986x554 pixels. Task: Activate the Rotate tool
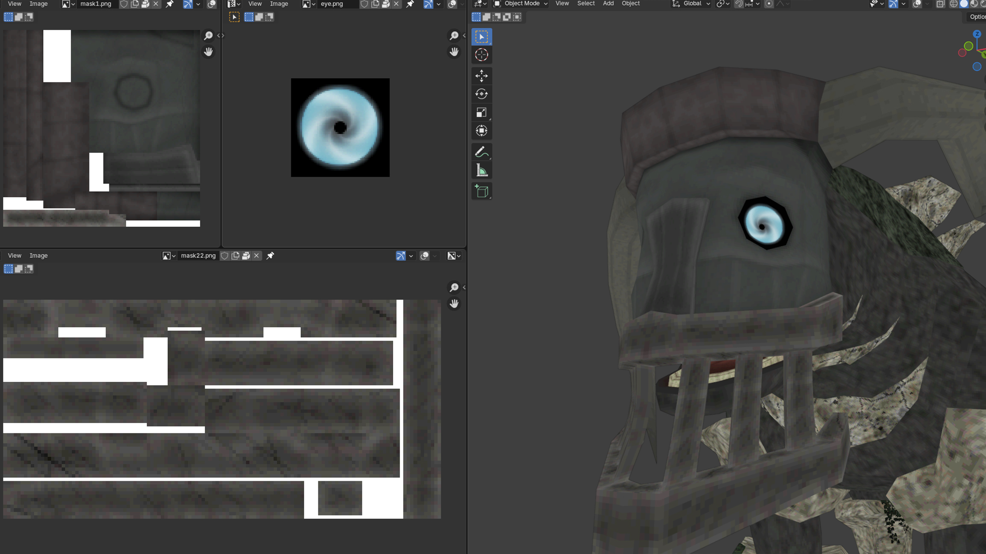click(481, 94)
